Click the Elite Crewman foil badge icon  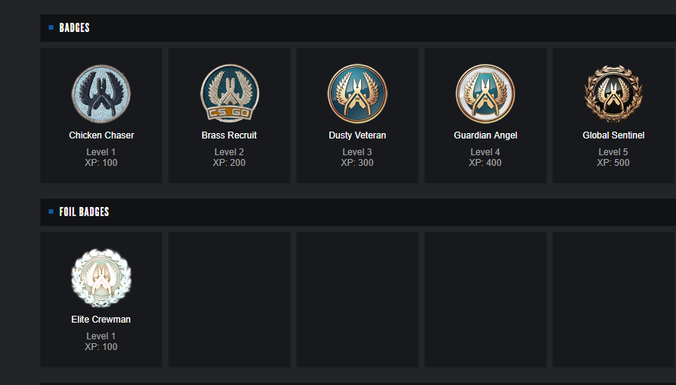pyautogui.click(x=101, y=278)
